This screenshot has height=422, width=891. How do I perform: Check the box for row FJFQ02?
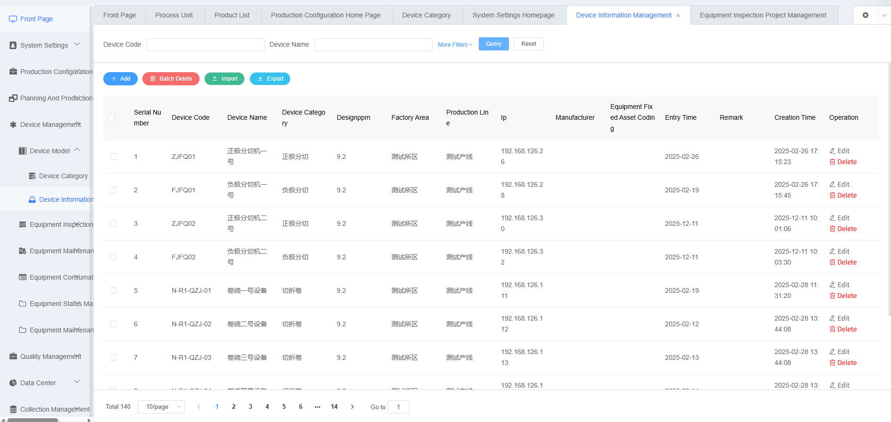pos(113,257)
